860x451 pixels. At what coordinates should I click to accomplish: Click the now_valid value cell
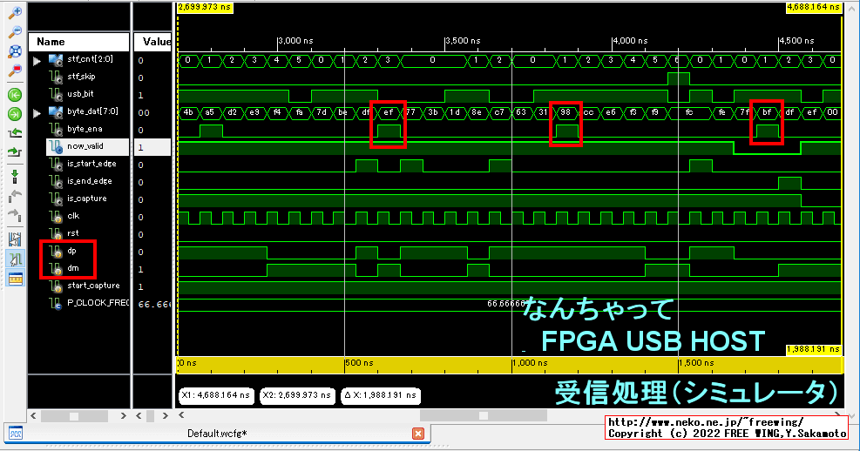coord(152,147)
